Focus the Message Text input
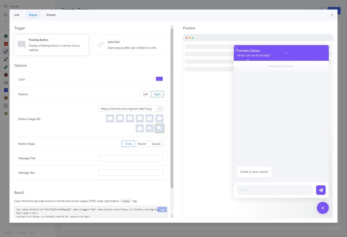Viewport: 347px width, 237px height. tap(131, 172)
